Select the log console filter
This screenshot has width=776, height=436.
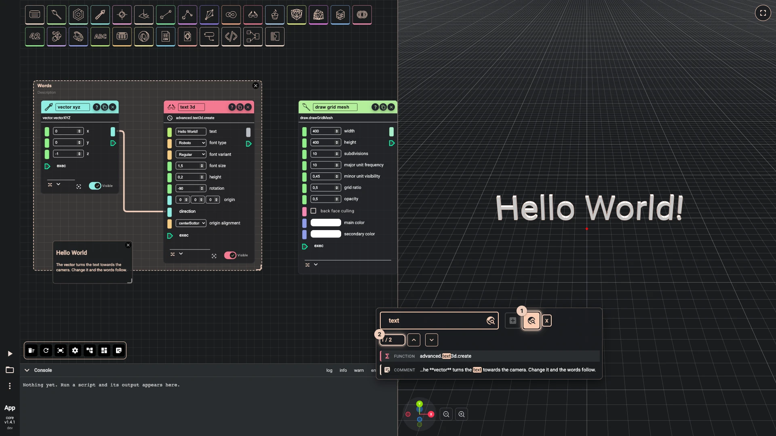[329, 370]
